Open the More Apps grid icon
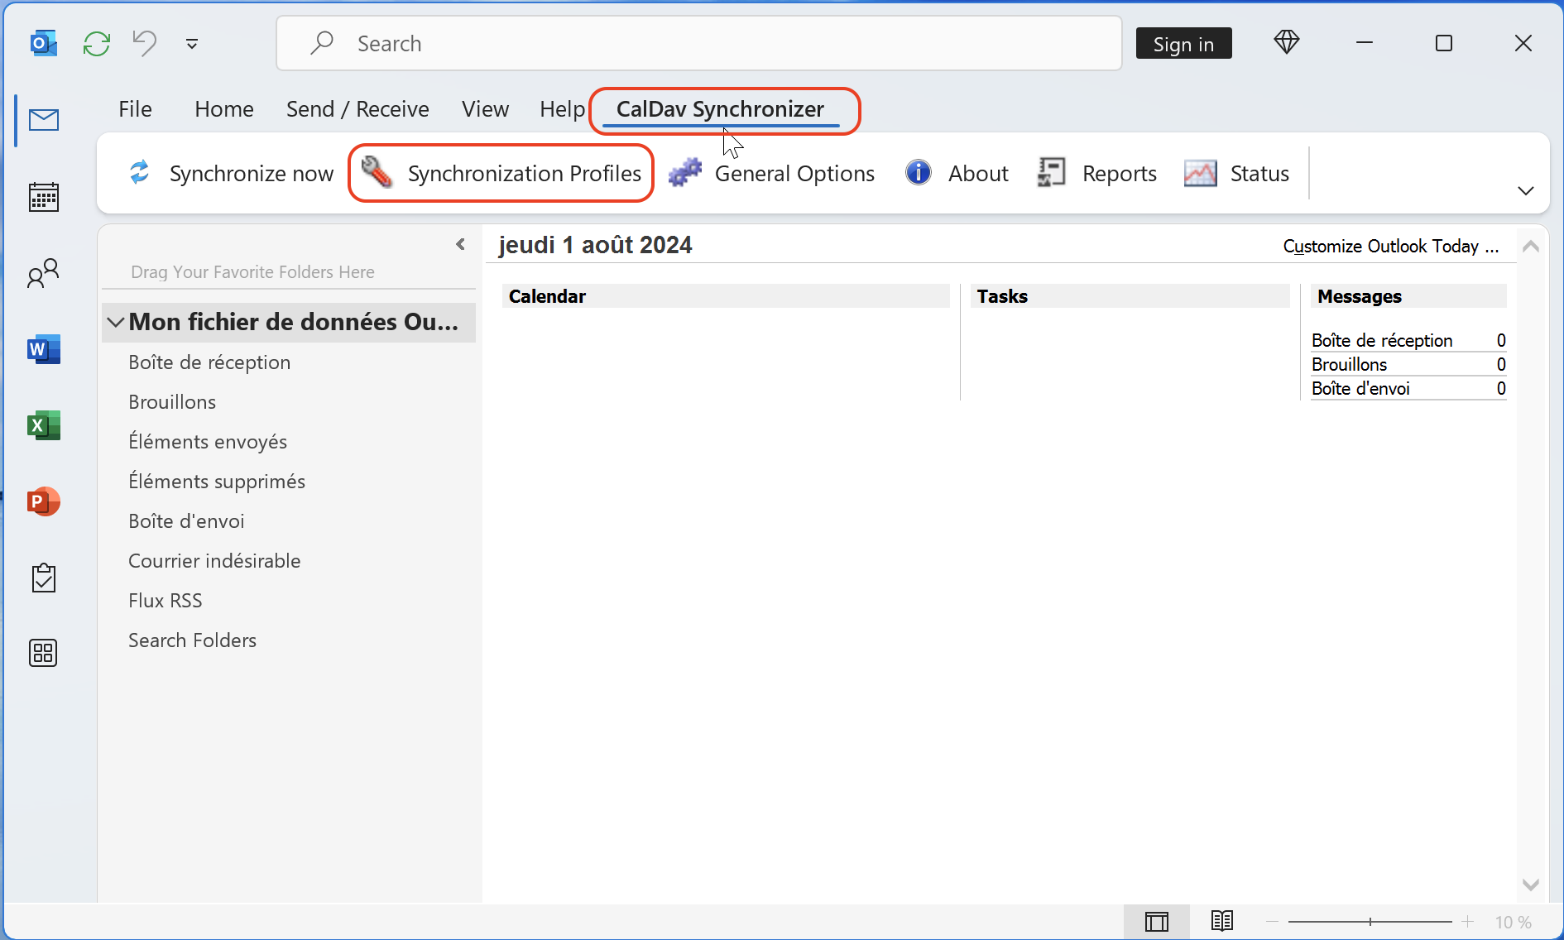Image resolution: width=1564 pixels, height=940 pixels. coord(44,654)
